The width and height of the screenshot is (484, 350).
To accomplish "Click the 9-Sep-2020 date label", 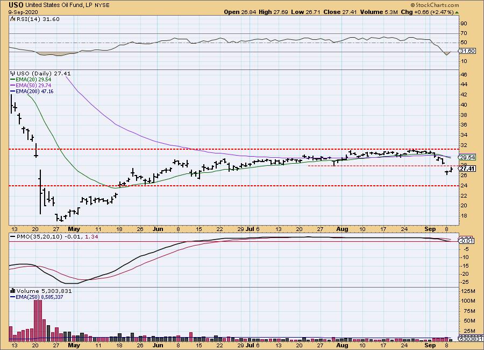I will tap(23, 12).
